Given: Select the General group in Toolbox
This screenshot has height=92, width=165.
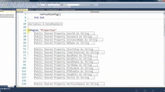Looking at the screenshot, I should click(8, 11).
